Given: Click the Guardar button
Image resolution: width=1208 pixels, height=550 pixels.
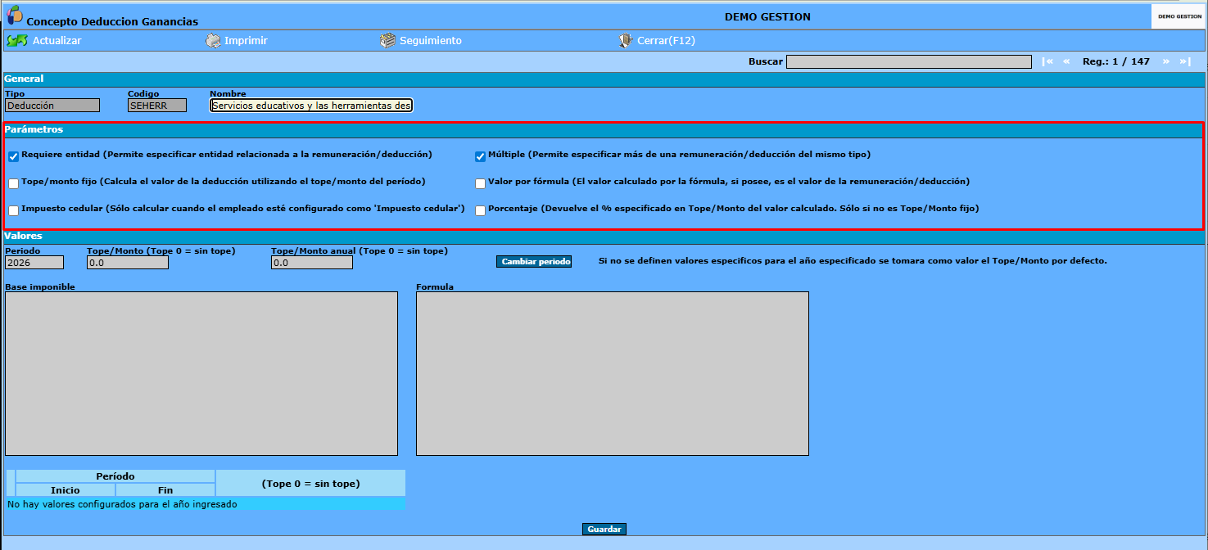Looking at the screenshot, I should coord(604,530).
